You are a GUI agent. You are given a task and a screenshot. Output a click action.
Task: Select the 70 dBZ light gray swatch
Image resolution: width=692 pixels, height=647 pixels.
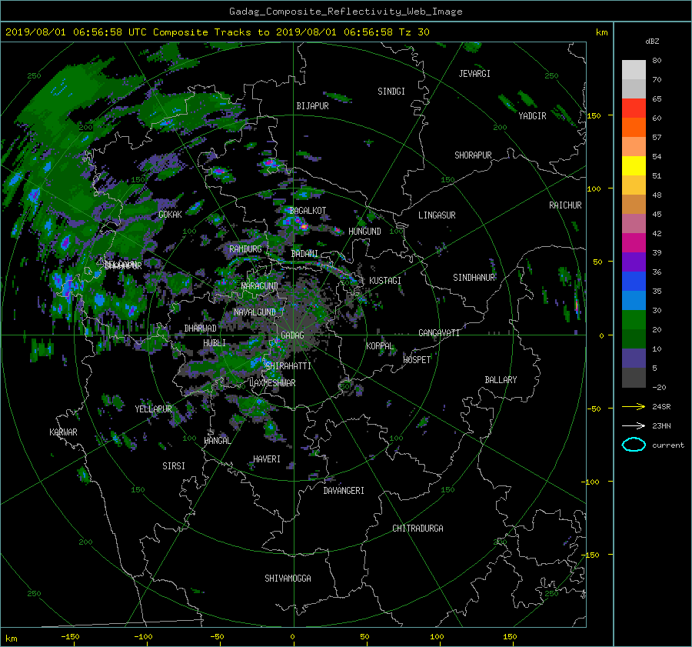tap(634, 70)
